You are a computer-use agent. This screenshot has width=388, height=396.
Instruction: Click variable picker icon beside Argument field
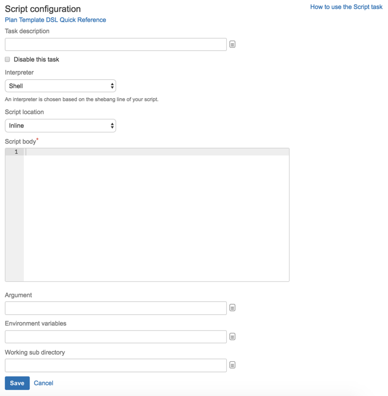pos(232,307)
